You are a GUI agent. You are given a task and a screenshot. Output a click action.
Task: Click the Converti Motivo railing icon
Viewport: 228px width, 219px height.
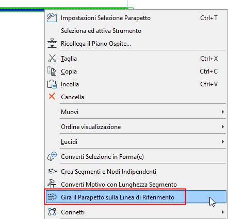52,184
